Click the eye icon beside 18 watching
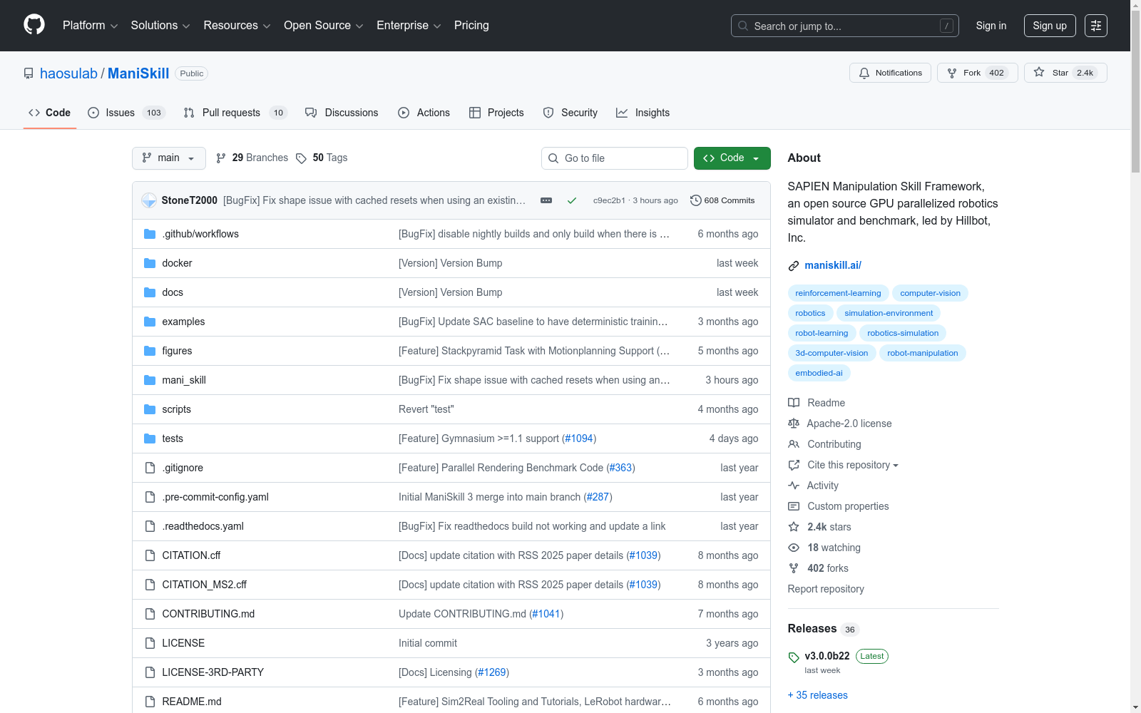 pos(794,548)
